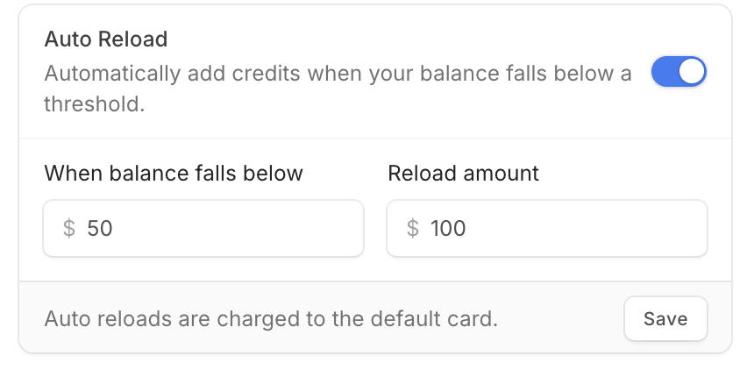
Task: Focus the Reload amount input field
Action: click(547, 228)
